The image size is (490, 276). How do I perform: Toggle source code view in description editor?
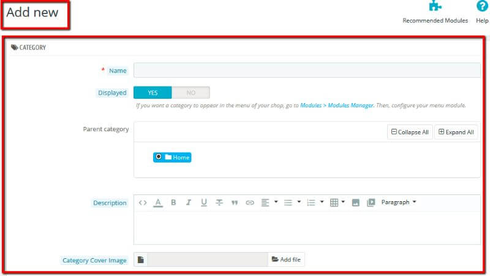pyautogui.click(x=143, y=203)
